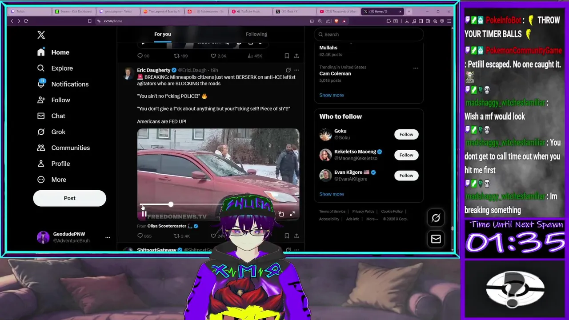This screenshot has width=569, height=320.
Task: Switch to the YouTube Music tab
Action: (250, 11)
